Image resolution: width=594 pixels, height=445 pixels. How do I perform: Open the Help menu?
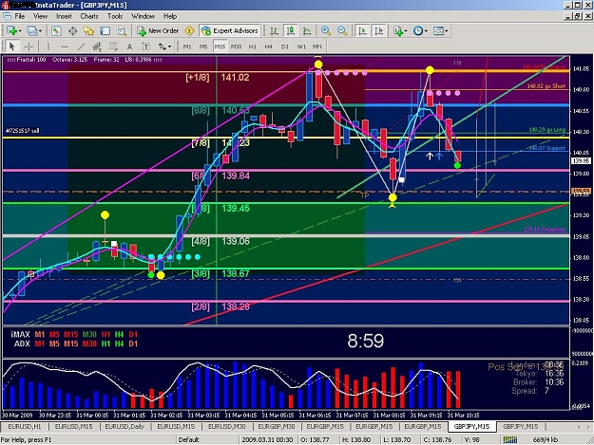click(x=170, y=16)
